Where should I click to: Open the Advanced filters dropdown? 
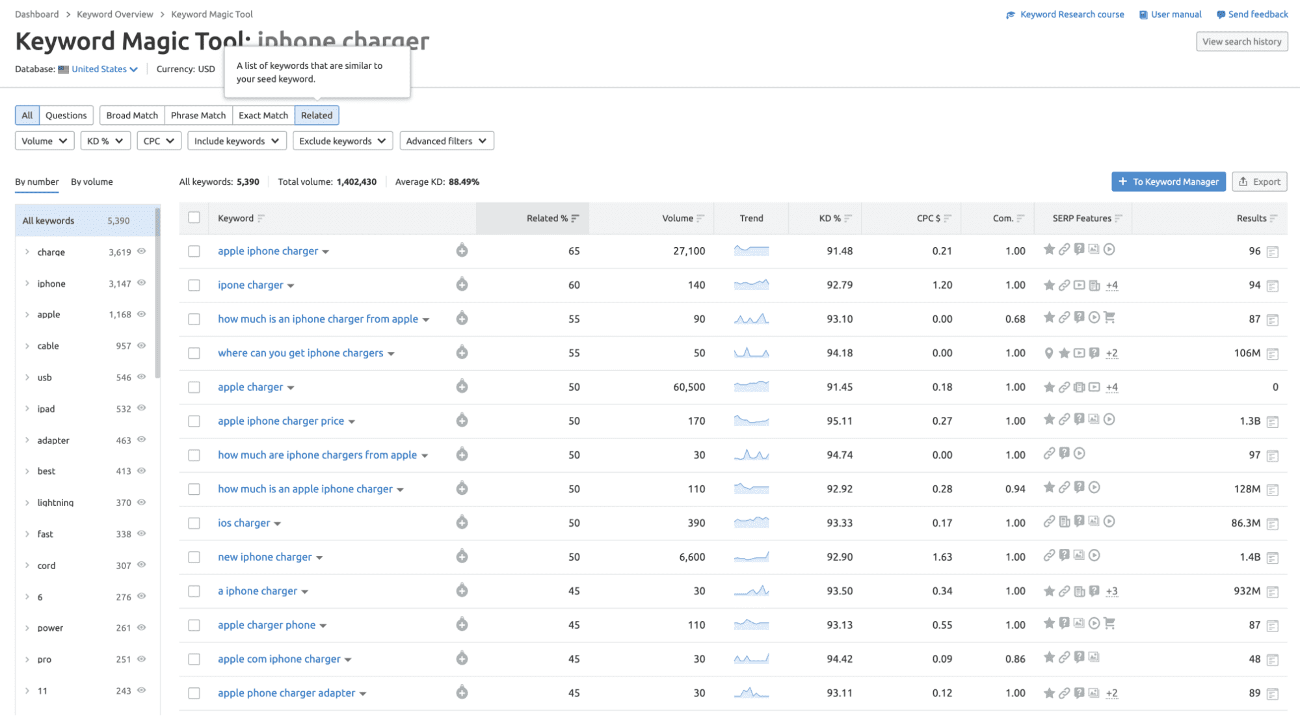tap(444, 140)
